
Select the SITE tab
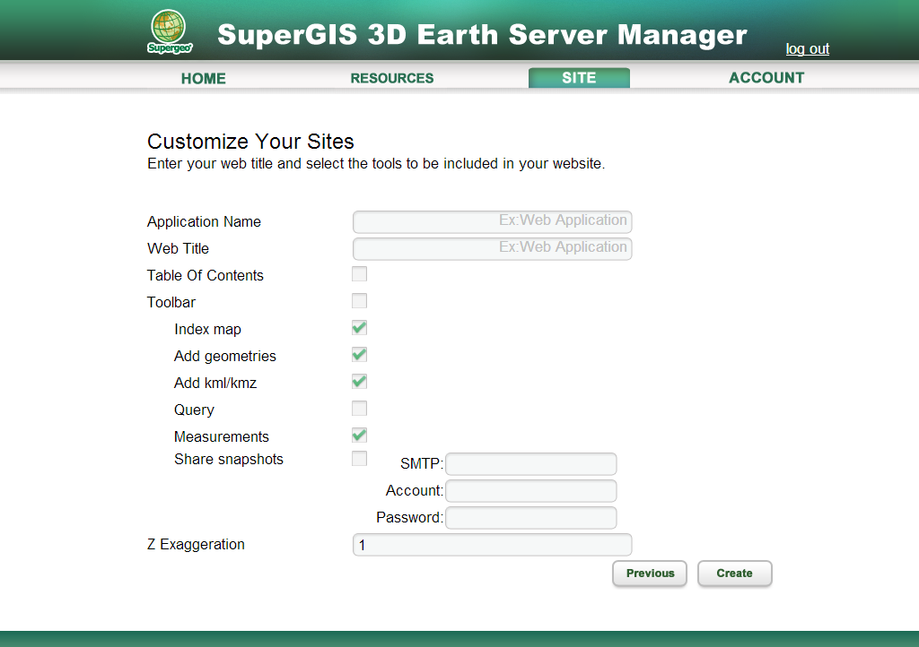click(579, 78)
